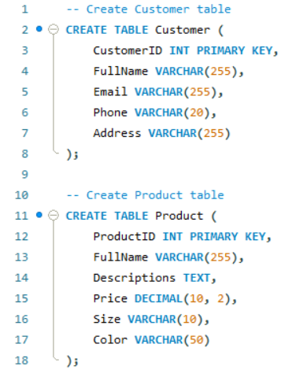Click the 'ProductID' column name
The width and height of the screenshot is (296, 370).
[x=124, y=236]
